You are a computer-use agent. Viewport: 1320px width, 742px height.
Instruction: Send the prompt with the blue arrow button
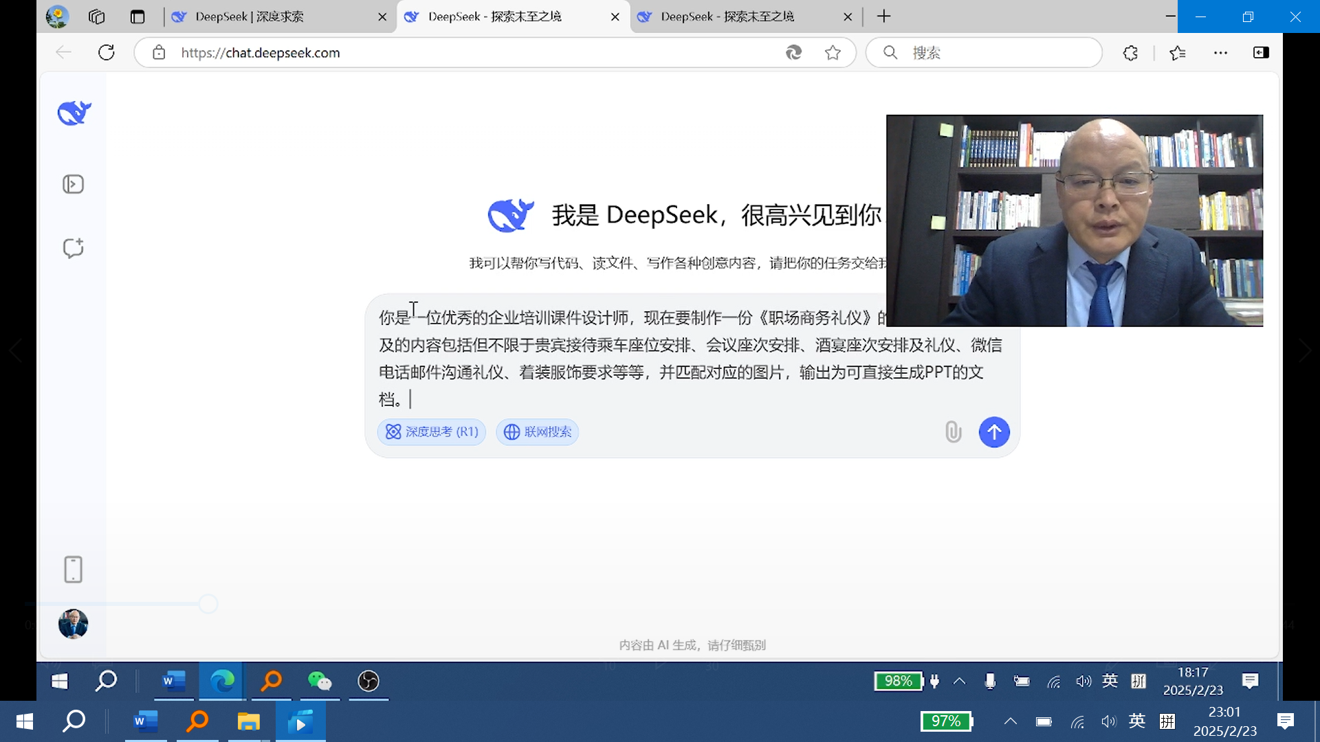pyautogui.click(x=994, y=432)
